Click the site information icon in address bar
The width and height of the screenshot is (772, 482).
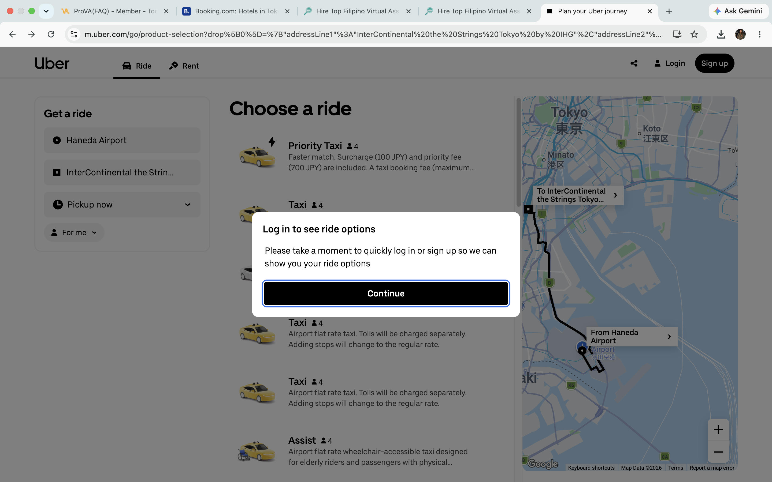click(x=74, y=34)
